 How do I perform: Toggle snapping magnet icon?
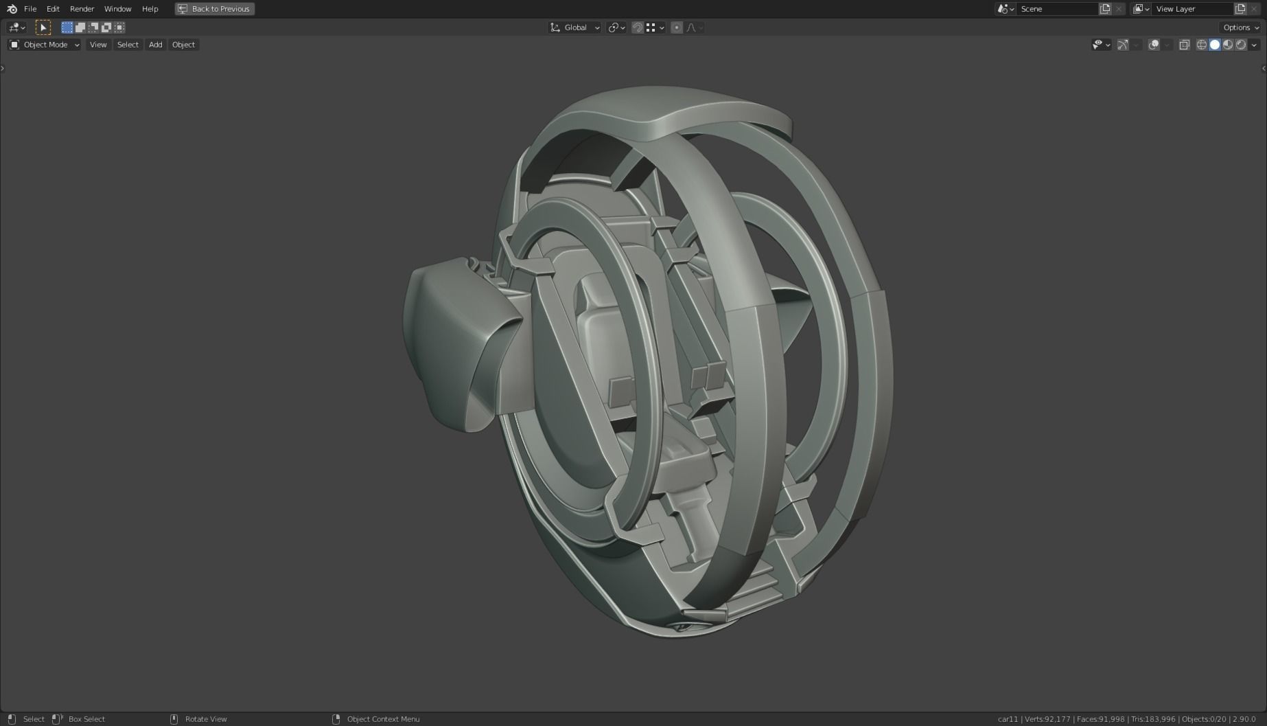(638, 27)
